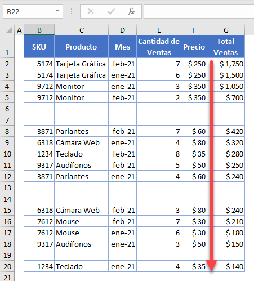
Task: Click the Enter checkmark formula bar icon
Action: (x=111, y=11)
